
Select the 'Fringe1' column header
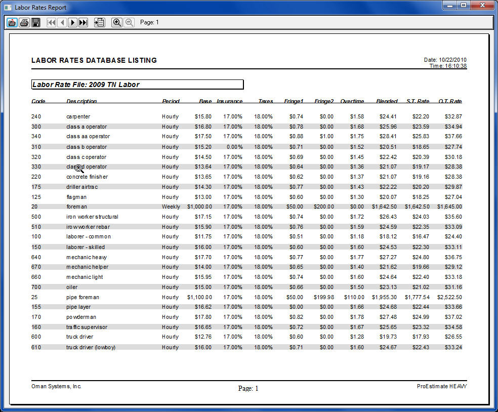[294, 101]
